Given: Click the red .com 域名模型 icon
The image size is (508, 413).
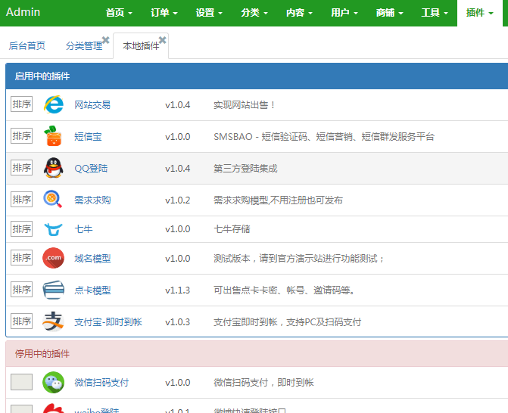Looking at the screenshot, I should [54, 258].
